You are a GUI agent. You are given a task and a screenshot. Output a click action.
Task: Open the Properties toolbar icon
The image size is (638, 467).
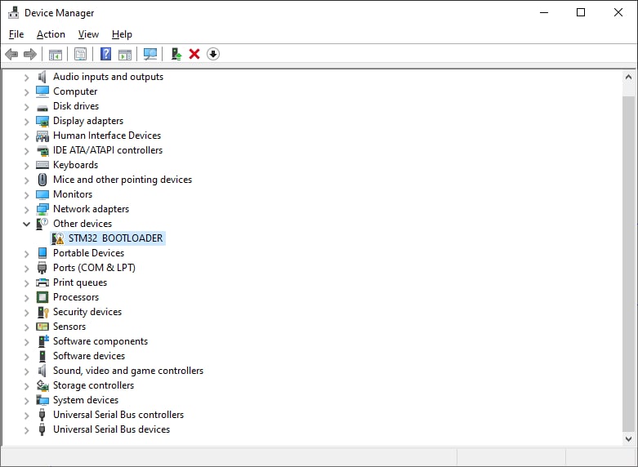point(81,54)
